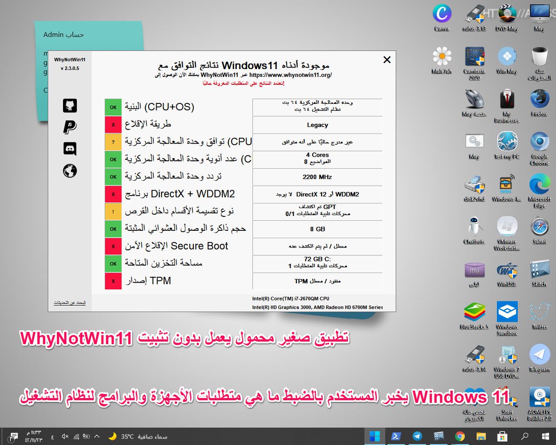Open the Safari desktop icon
The image size is (556, 445).
[x=540, y=230]
